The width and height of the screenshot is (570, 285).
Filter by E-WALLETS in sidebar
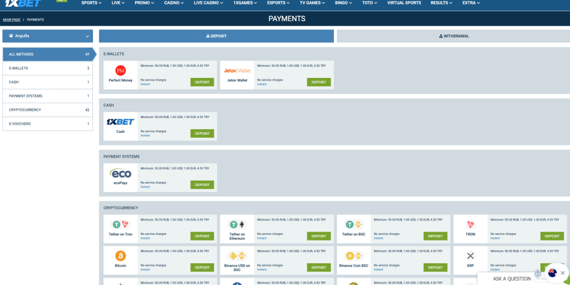tap(48, 68)
